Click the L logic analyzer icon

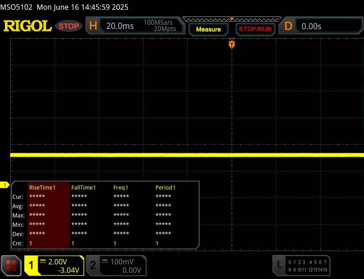coord(279,265)
